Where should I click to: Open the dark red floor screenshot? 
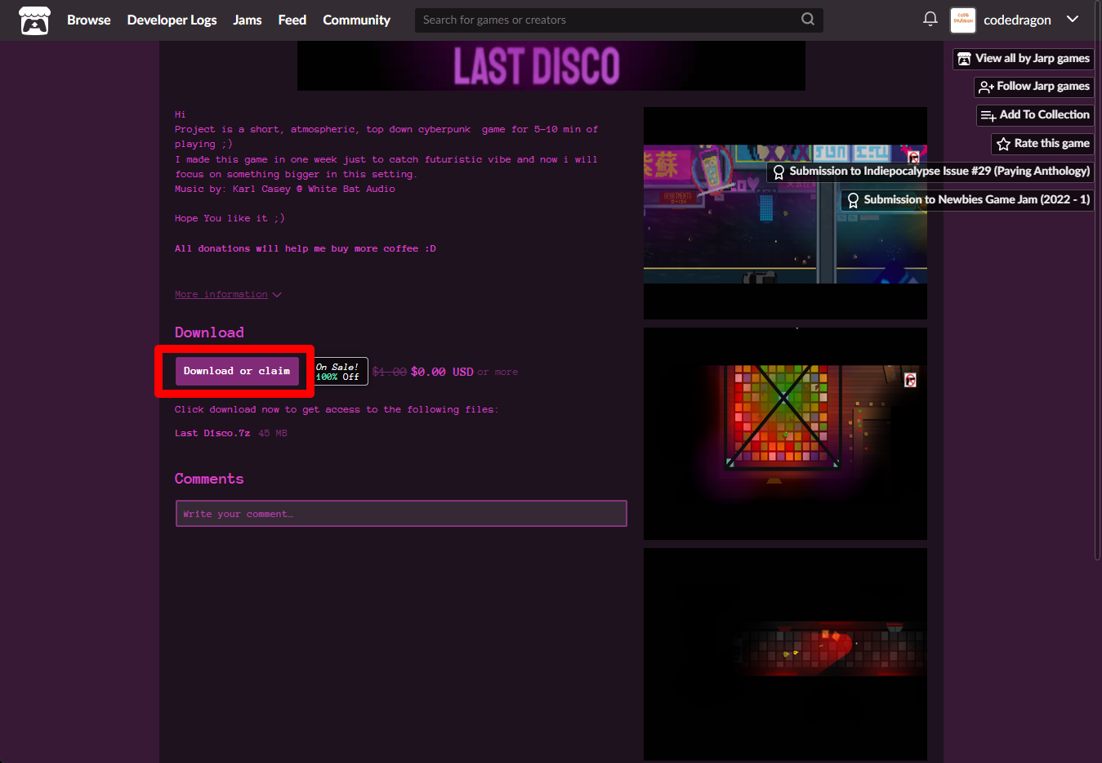coord(785,654)
